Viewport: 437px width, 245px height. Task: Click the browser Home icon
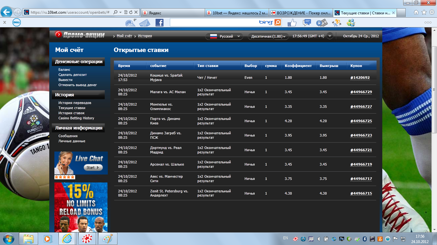pos(416,12)
